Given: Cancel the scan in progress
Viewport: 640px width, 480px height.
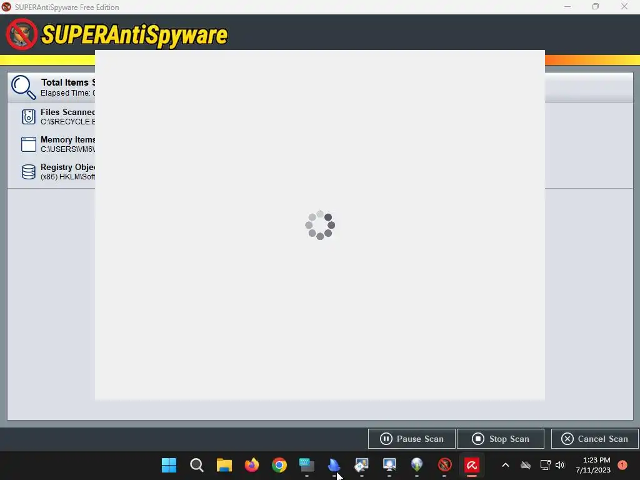Looking at the screenshot, I should pos(595,439).
